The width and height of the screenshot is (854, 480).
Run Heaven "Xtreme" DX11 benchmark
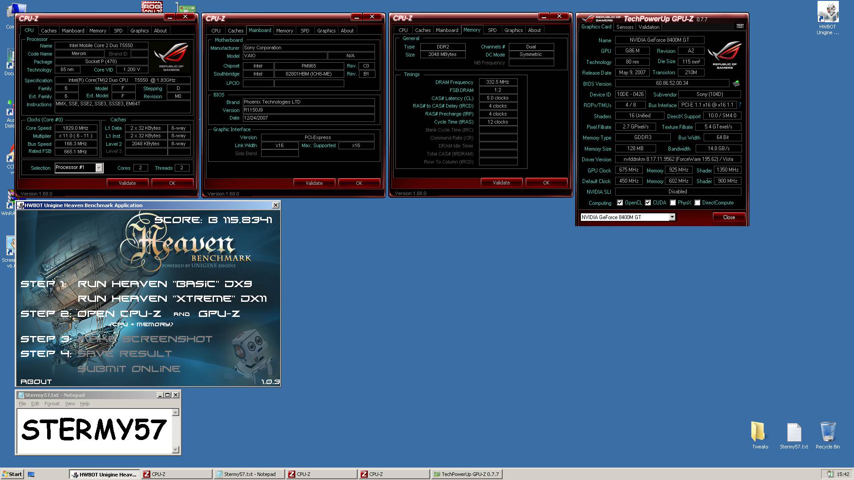pos(172,299)
